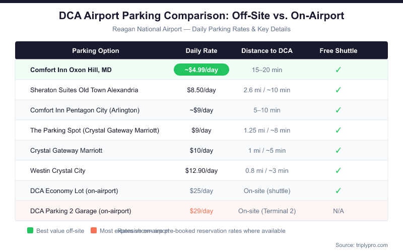
Task: Click the DCA Economy Lot shuttle checkmark
Action: (x=339, y=191)
